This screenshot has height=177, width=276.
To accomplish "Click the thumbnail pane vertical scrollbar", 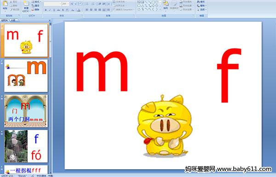I will click(x=51, y=98).
